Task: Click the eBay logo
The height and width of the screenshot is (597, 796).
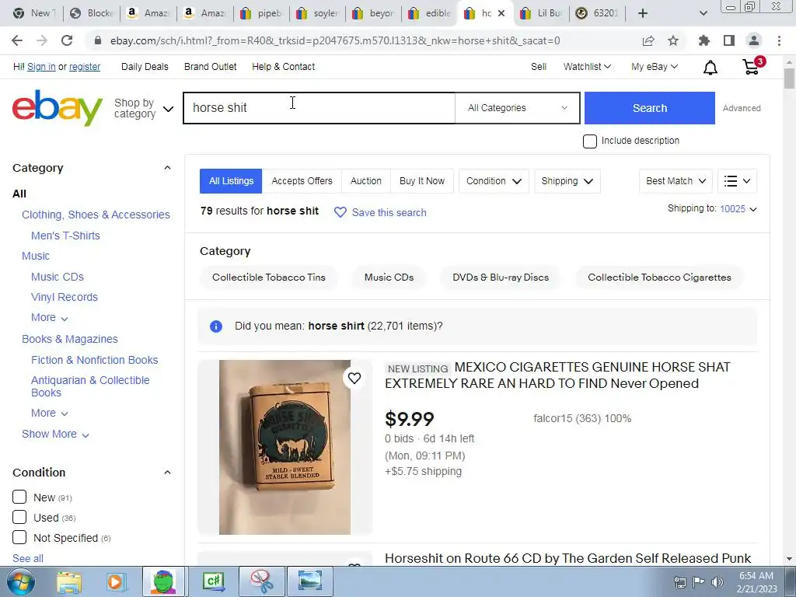Action: (x=58, y=107)
